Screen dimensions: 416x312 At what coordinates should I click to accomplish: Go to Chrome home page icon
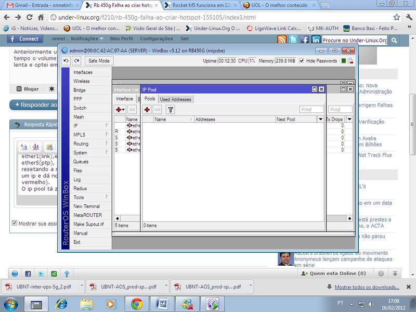click(x=41, y=17)
